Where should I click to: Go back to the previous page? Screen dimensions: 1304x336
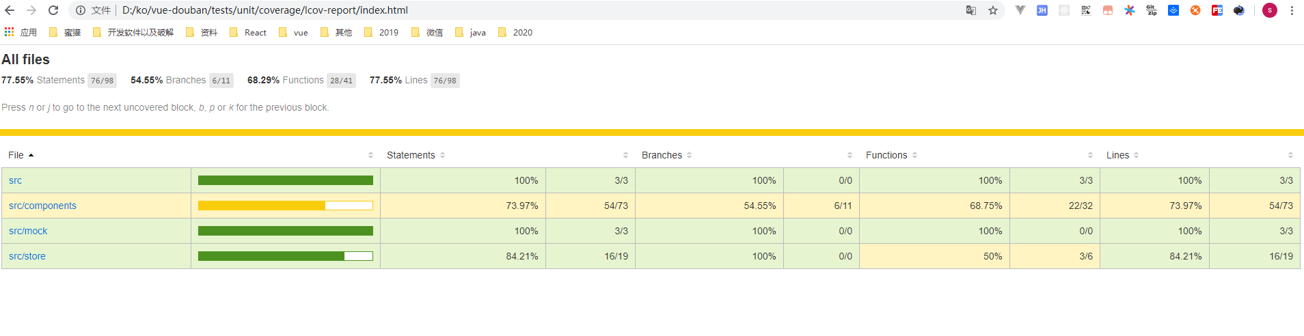[x=10, y=10]
